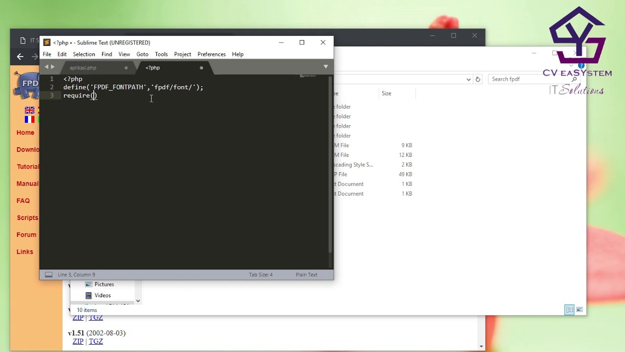
Task: Close the <?php tab via its unsaved dot
Action: (201, 68)
